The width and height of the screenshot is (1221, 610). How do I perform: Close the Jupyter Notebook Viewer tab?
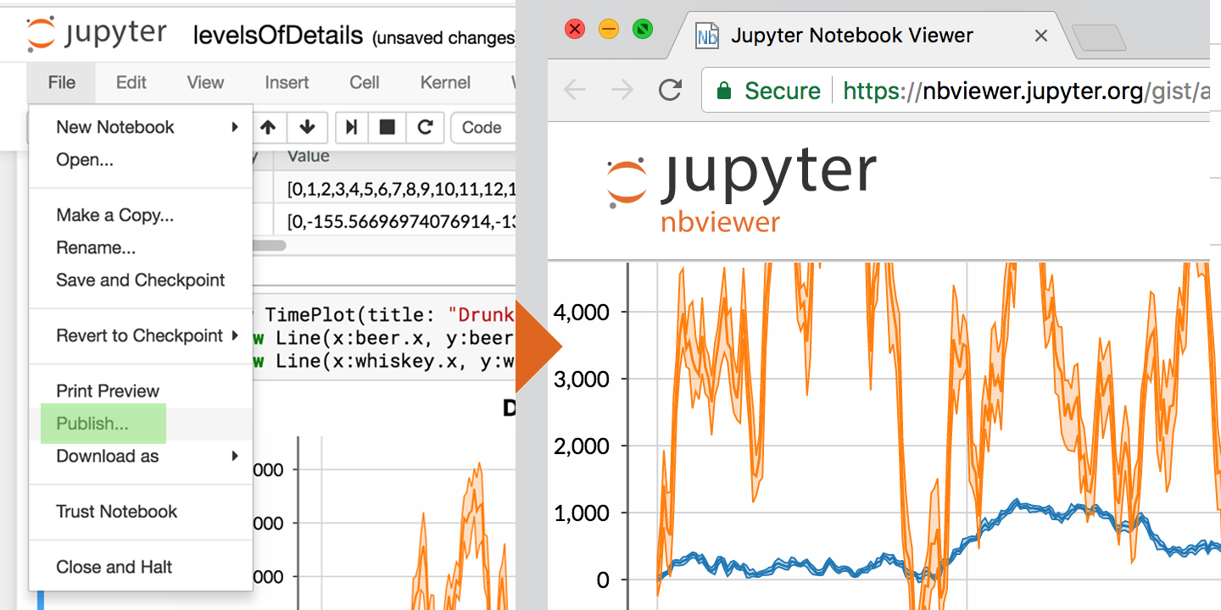[1041, 36]
